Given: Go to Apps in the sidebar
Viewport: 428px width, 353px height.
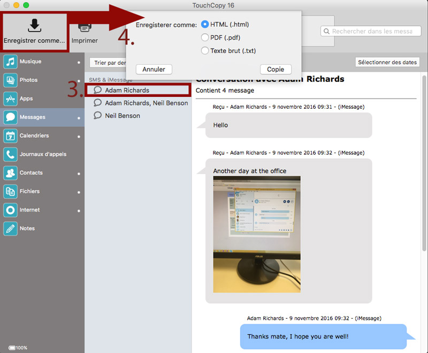Looking at the screenshot, I should tap(42, 99).
